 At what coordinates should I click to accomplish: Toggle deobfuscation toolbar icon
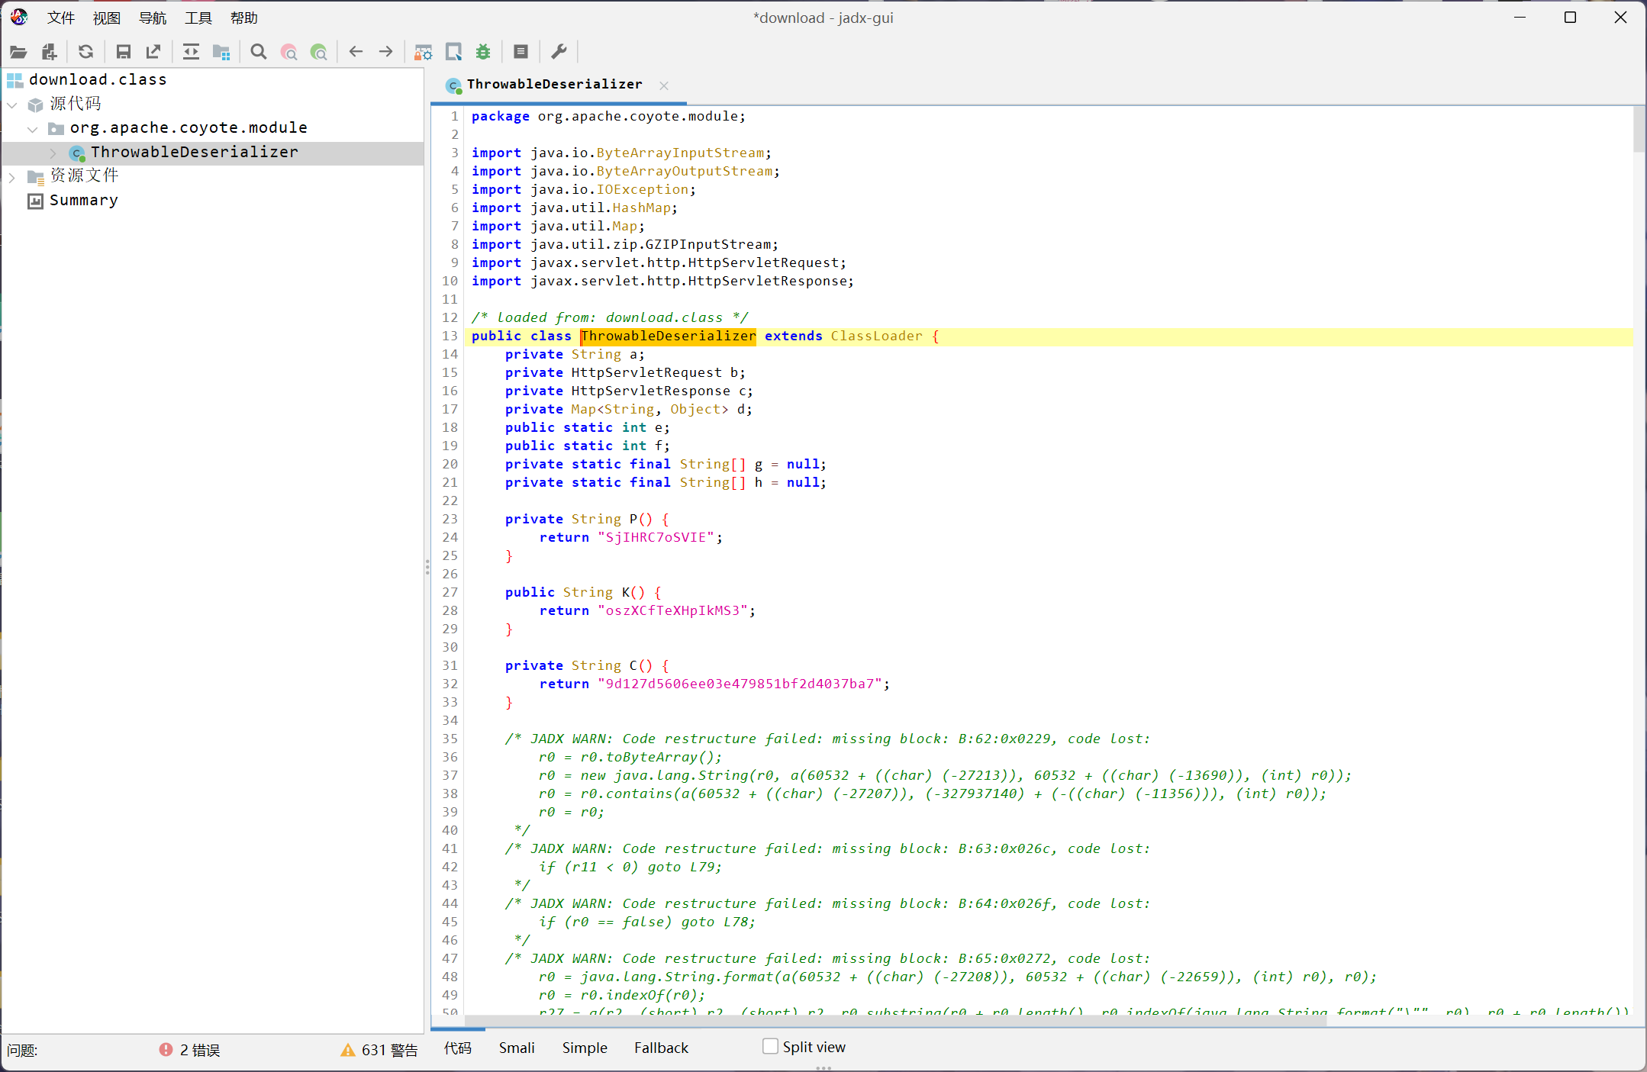[423, 52]
